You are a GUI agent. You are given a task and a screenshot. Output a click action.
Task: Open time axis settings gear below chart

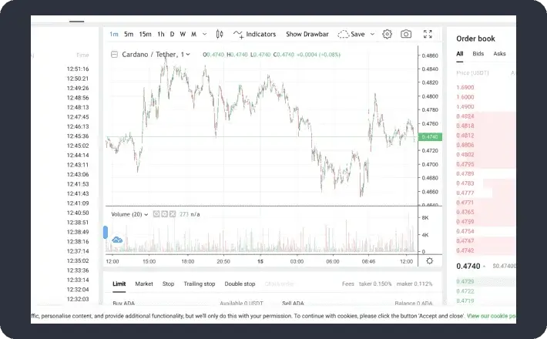[x=429, y=261]
